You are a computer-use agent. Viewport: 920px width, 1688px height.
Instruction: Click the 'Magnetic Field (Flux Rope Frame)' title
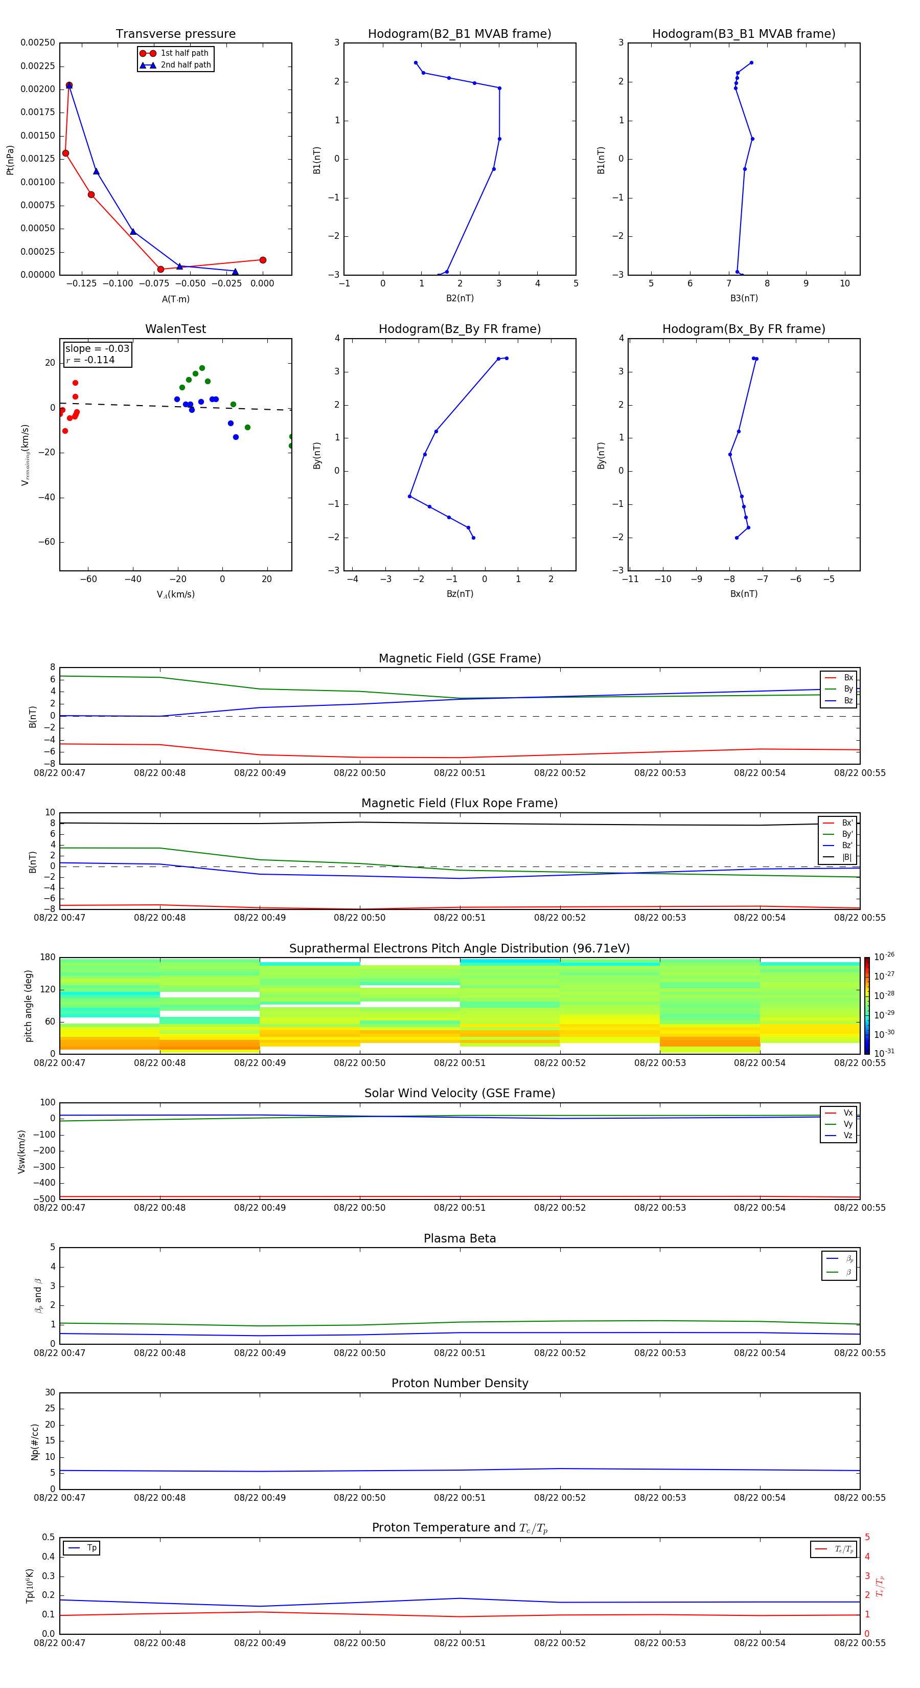459,804
